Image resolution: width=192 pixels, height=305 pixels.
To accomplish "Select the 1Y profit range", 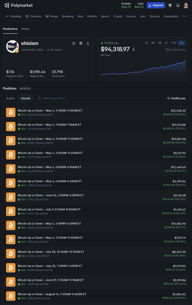I will [166, 43].
